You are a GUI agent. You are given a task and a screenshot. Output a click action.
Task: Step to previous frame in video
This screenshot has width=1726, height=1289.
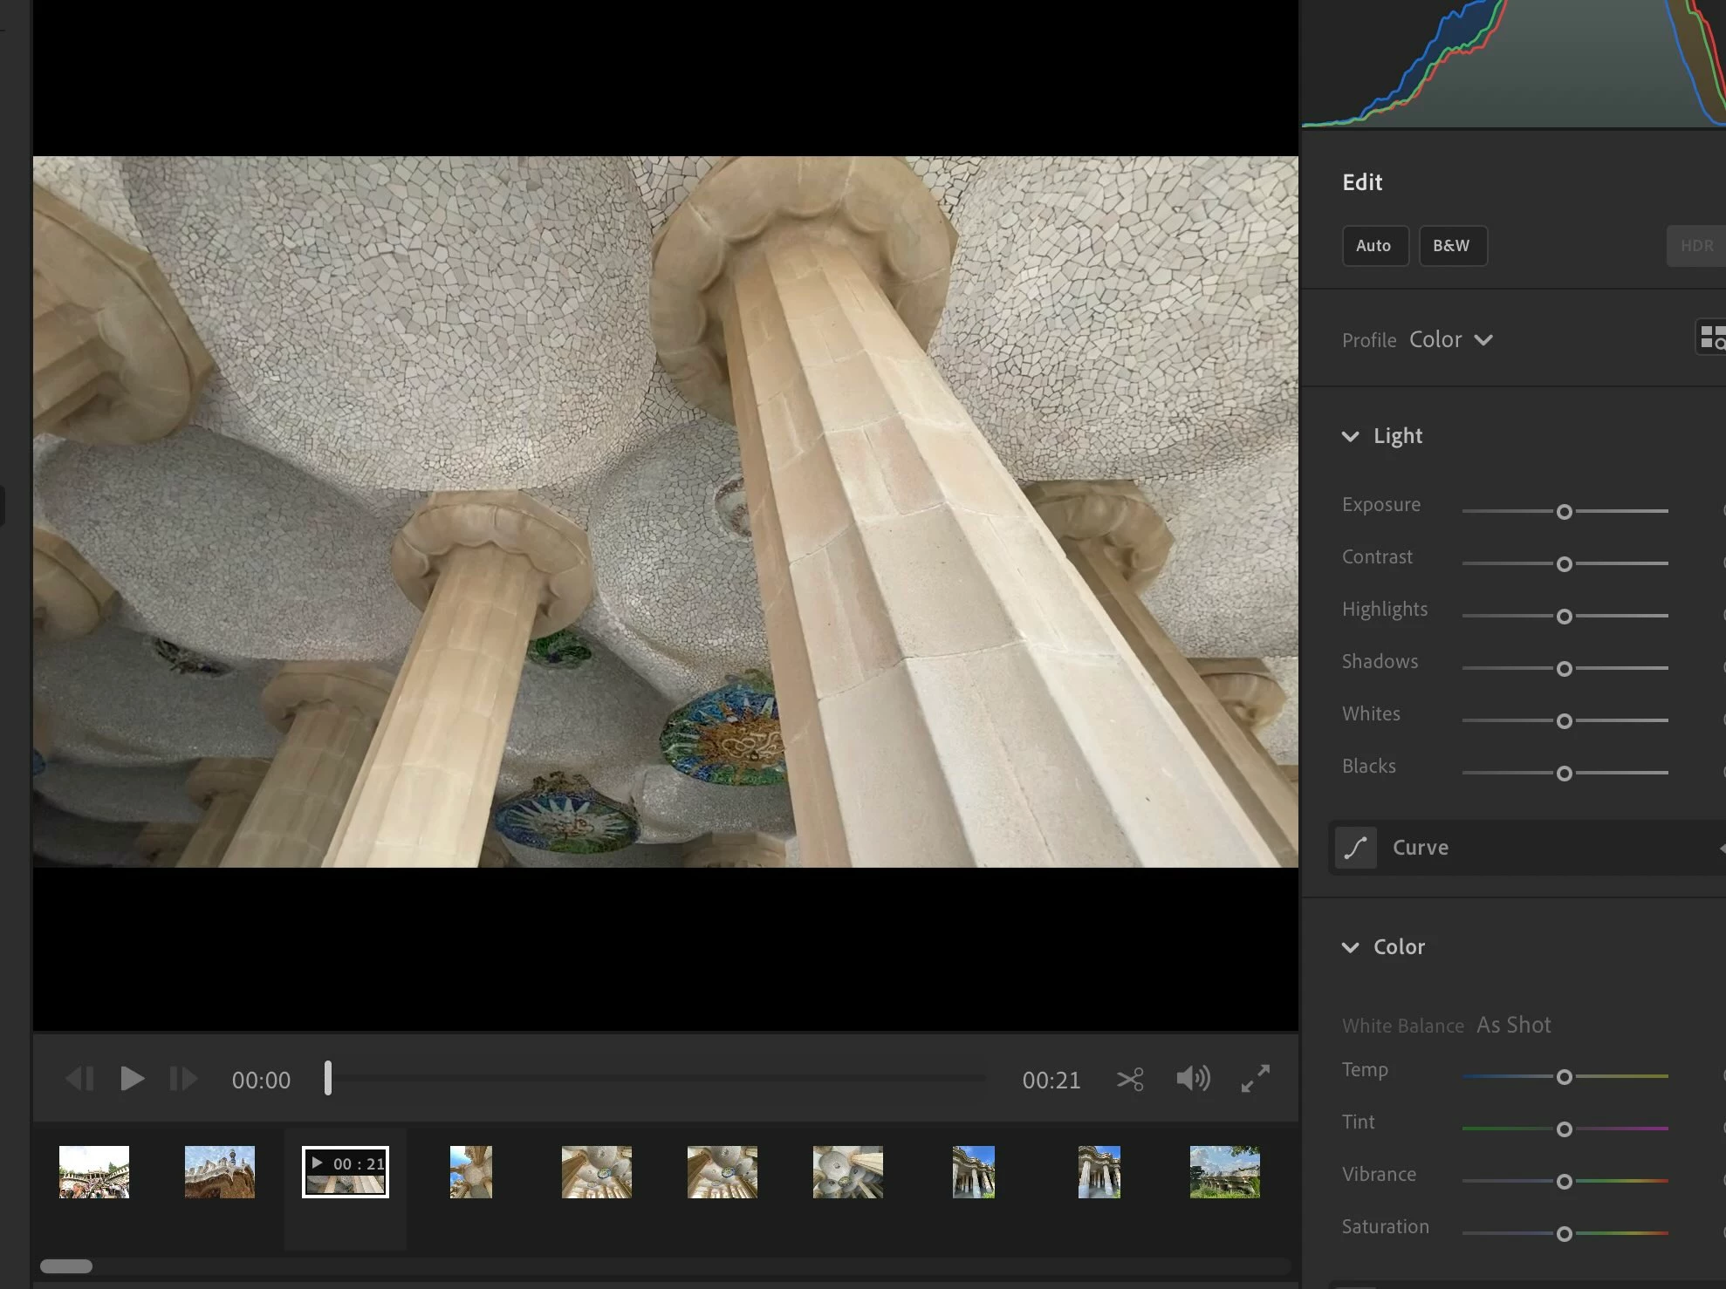coord(80,1080)
